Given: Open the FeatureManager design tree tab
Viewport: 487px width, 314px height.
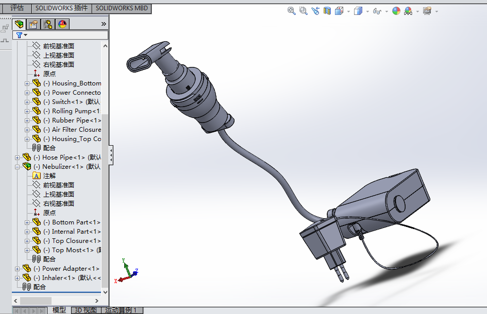Looking at the screenshot, I should 19,24.
